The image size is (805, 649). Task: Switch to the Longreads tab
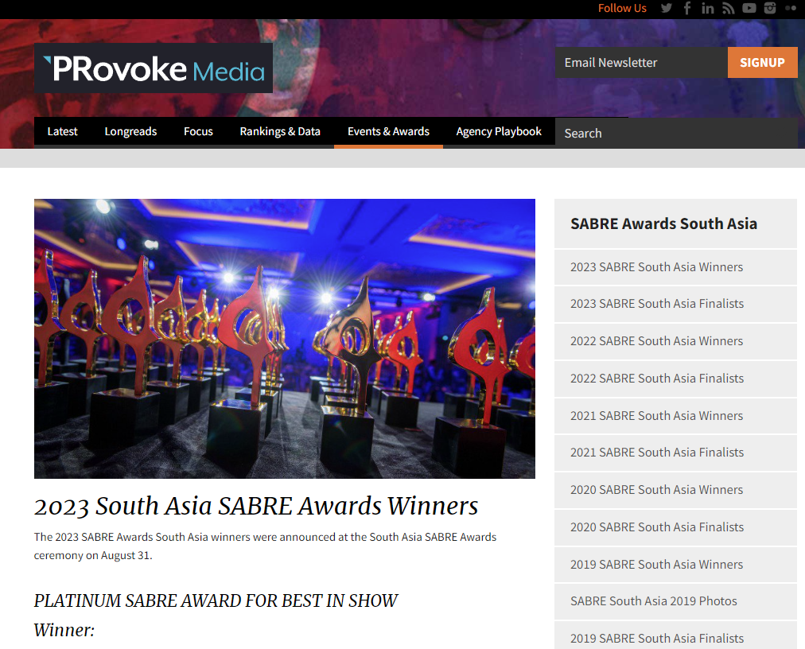point(130,131)
